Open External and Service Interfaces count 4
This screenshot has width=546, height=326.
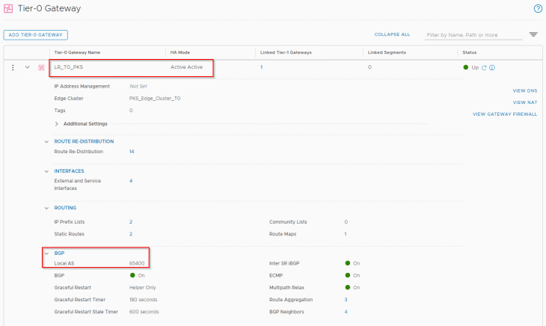pyautogui.click(x=131, y=181)
